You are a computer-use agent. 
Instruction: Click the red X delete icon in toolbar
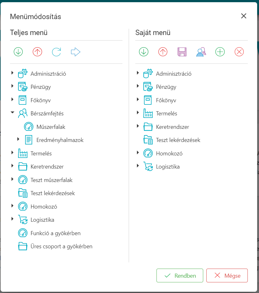point(239,52)
